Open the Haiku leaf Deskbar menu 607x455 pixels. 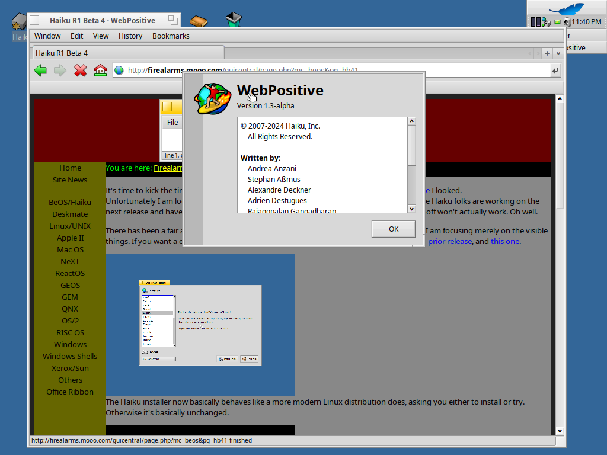[567, 8]
